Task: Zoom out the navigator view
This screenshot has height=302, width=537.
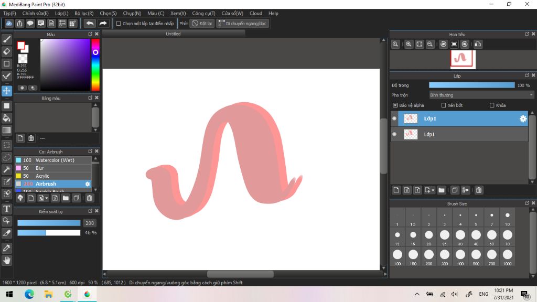Action: (x=430, y=44)
